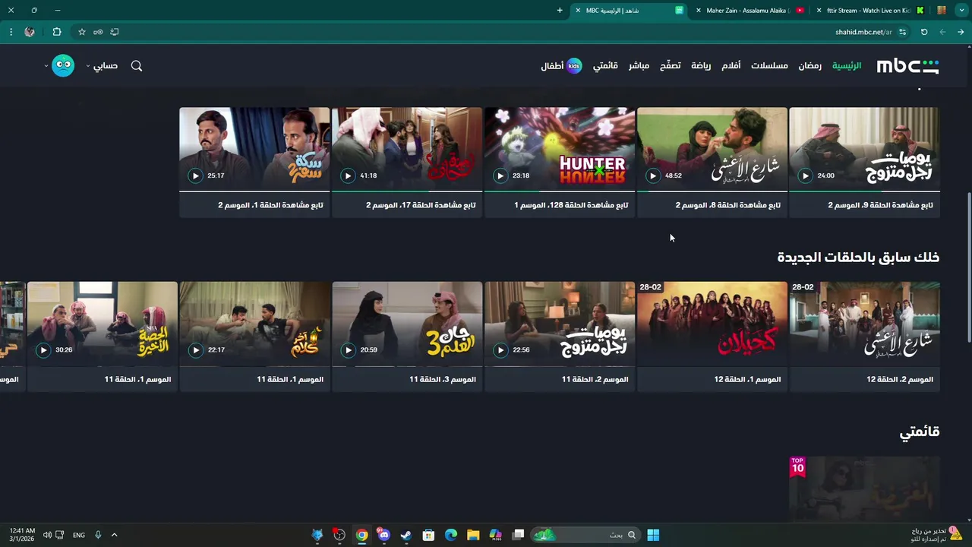Viewport: 972px width, 547px height.
Task: Open the Chrome extensions puzzle icon
Action: coord(57,32)
